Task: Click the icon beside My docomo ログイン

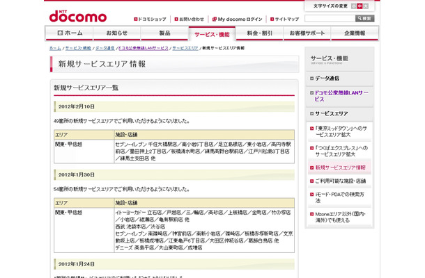Action: tap(215, 19)
